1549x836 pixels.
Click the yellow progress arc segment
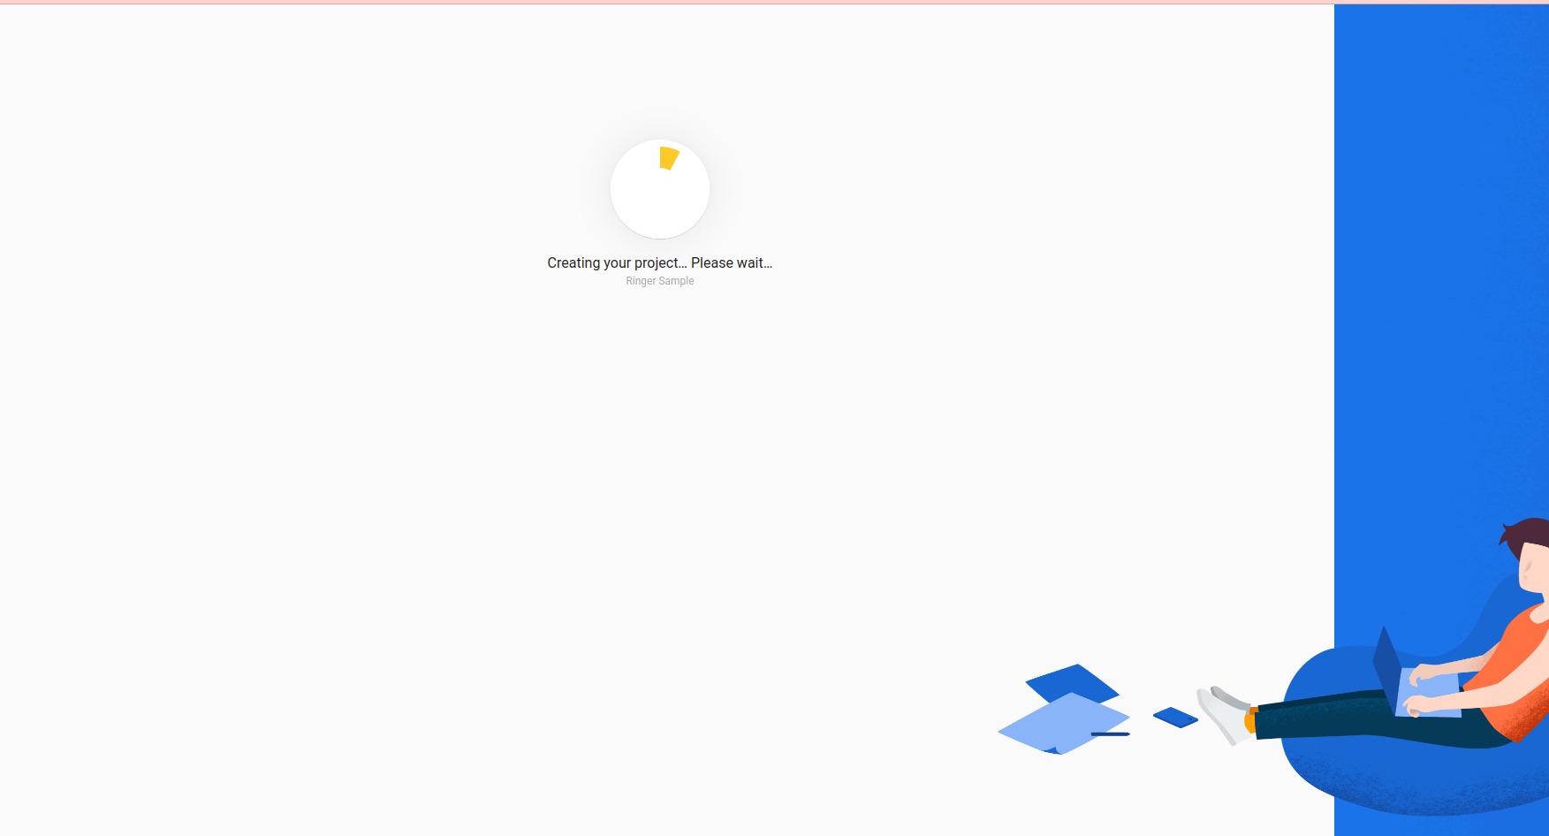[668, 159]
